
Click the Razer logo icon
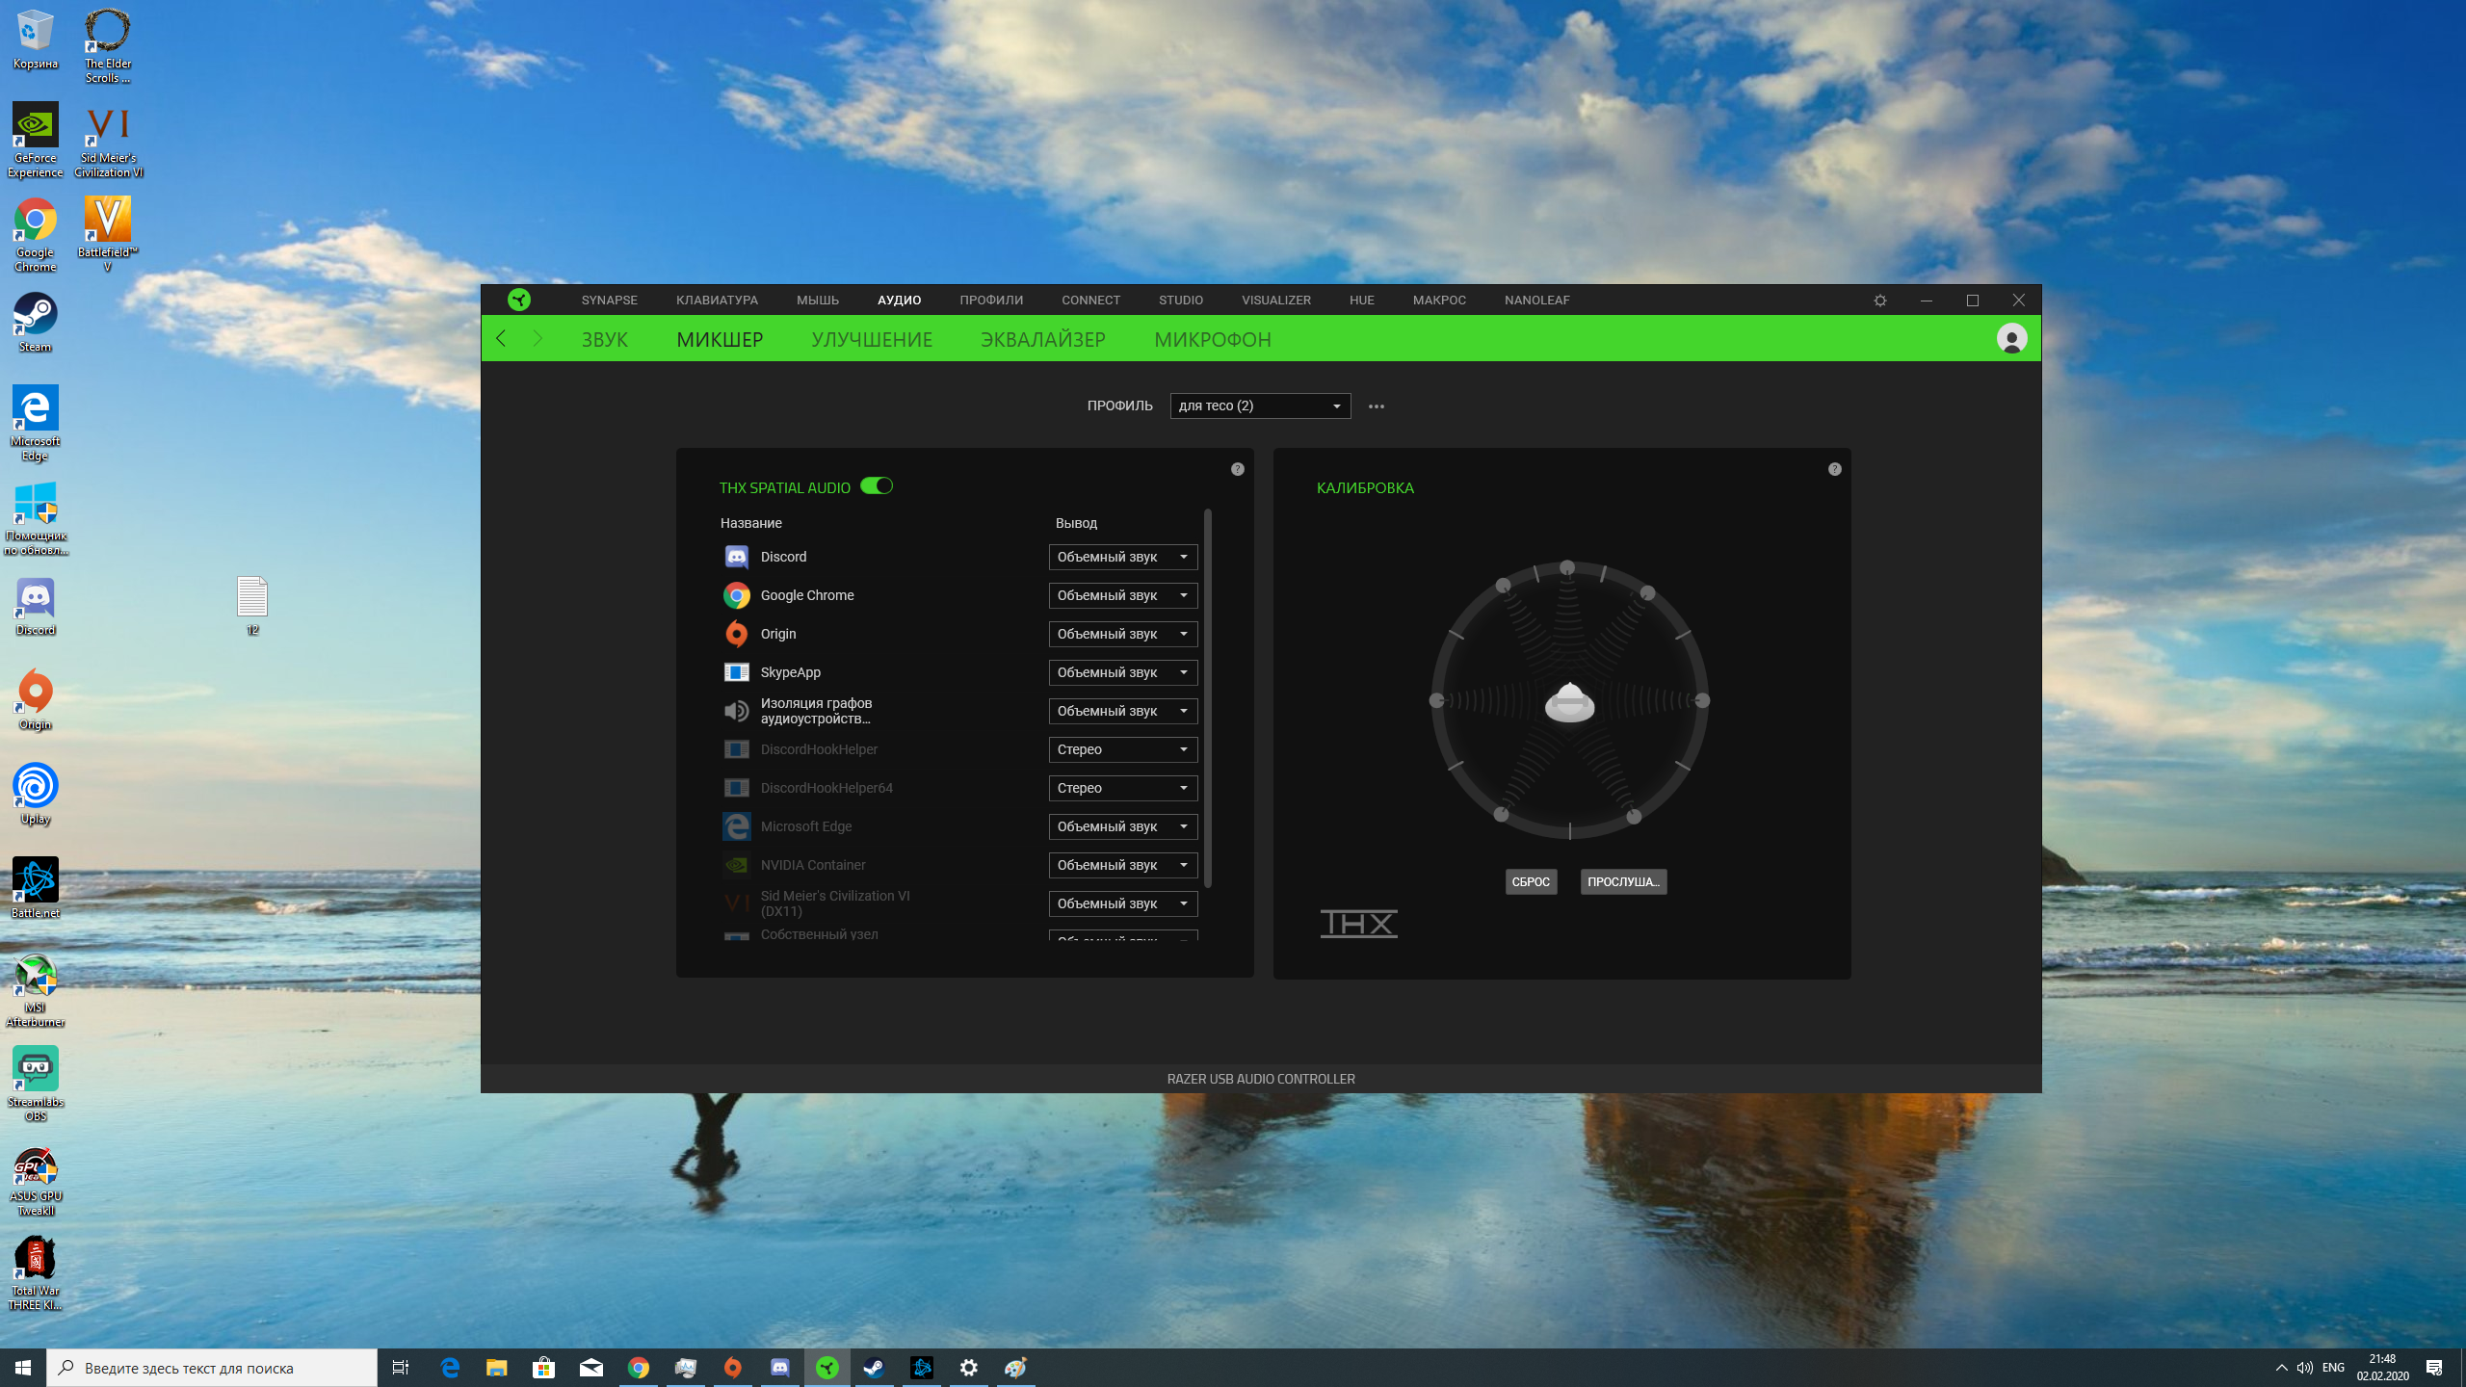coord(519,300)
